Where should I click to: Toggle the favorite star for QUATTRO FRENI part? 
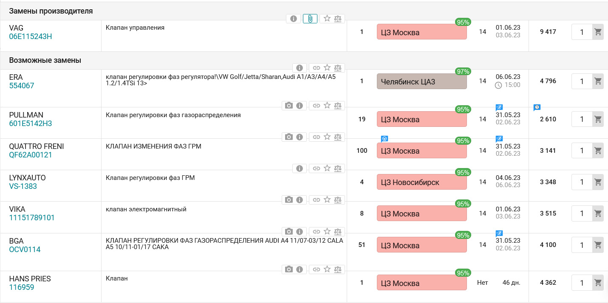tap(327, 137)
